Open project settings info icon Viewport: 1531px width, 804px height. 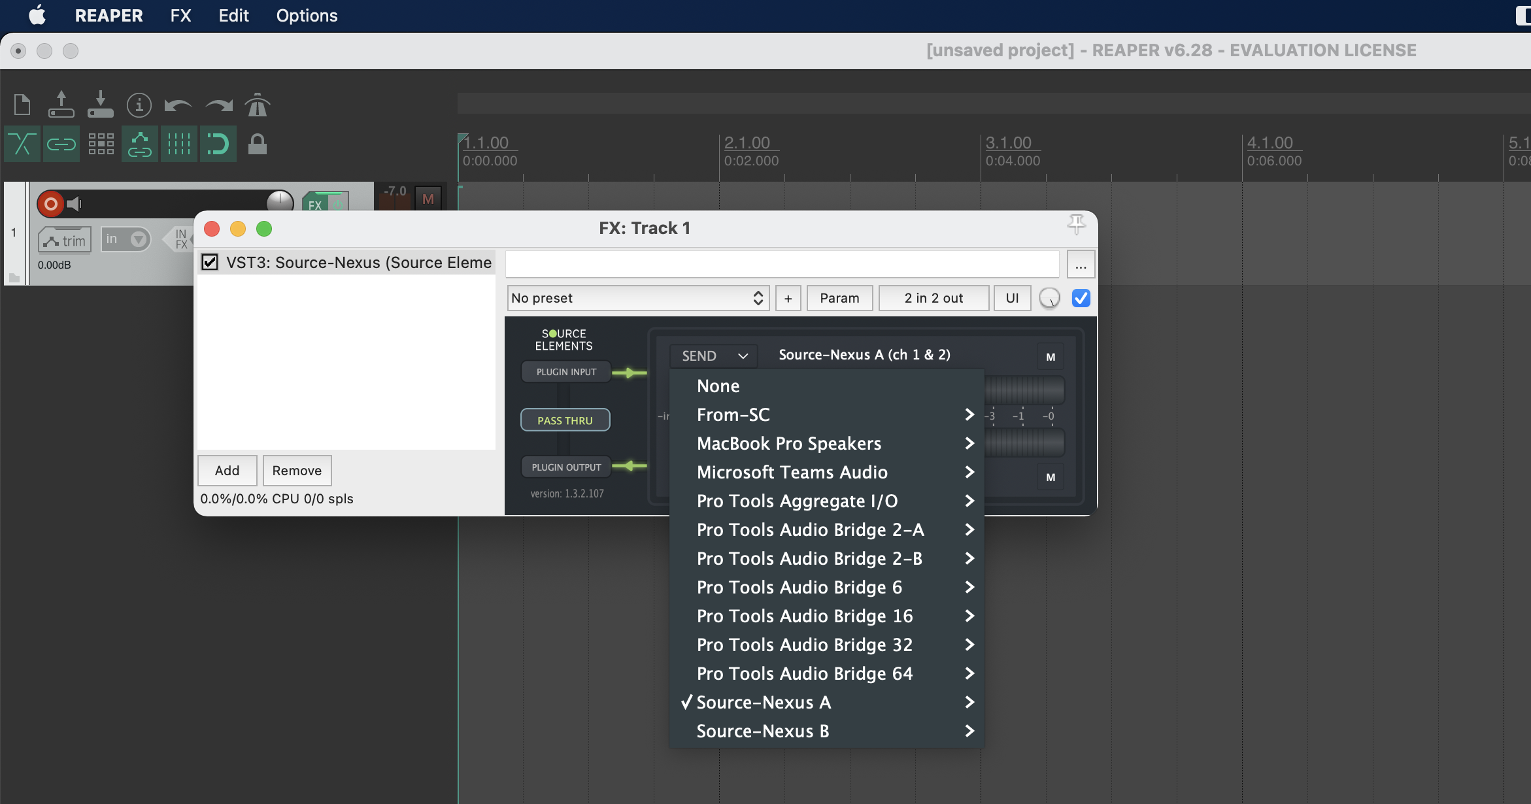coord(139,105)
